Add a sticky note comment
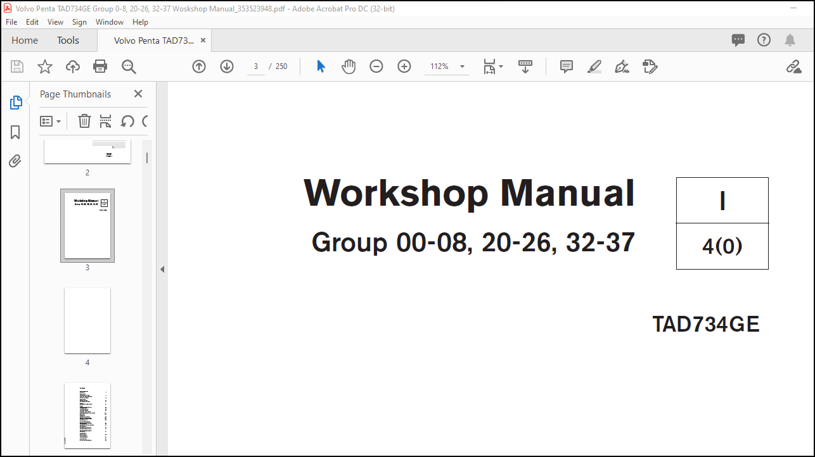The height and width of the screenshot is (457, 815). [x=567, y=66]
